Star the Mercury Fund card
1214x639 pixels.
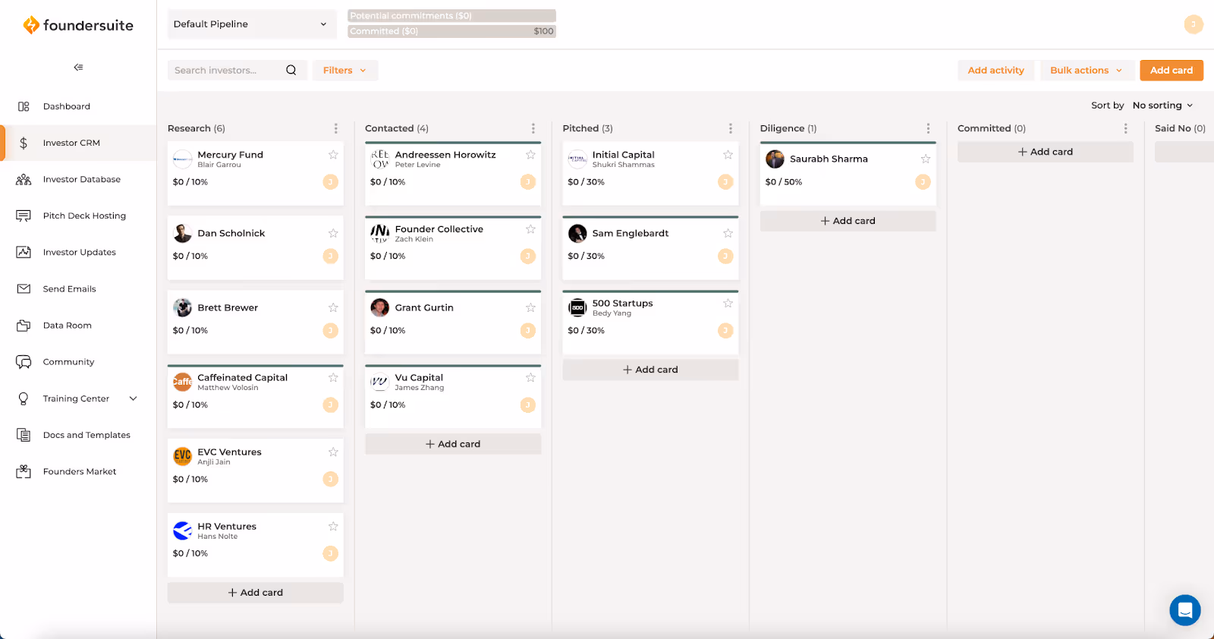coord(333,155)
